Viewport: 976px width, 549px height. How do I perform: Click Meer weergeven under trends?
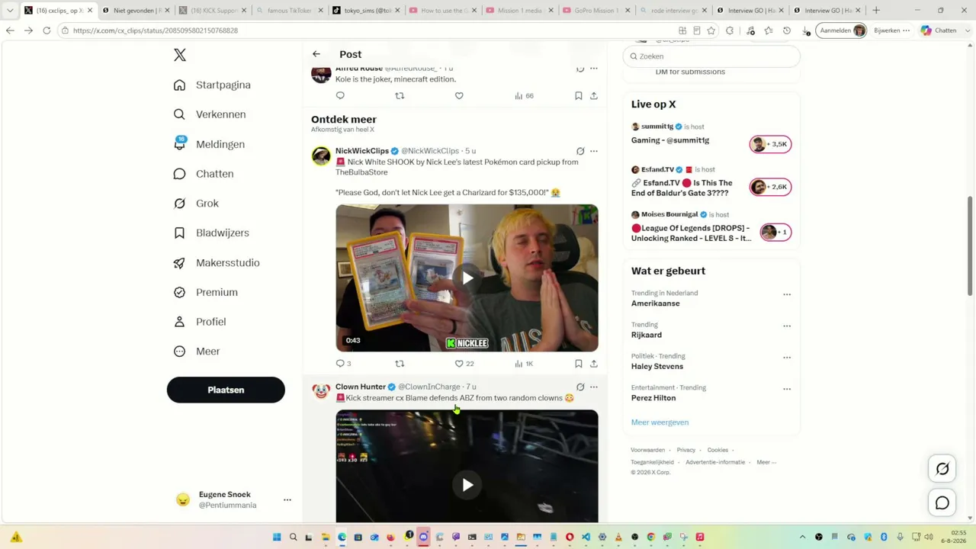pyautogui.click(x=660, y=422)
